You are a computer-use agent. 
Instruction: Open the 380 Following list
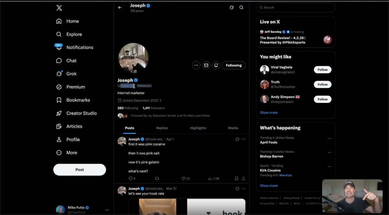(x=128, y=108)
